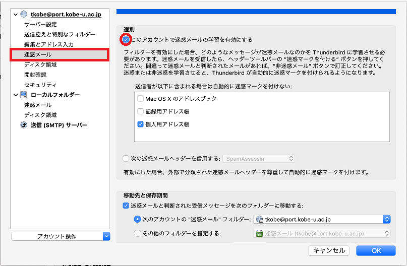
Task: Confirm settings with the OK button
Action: pos(376,251)
